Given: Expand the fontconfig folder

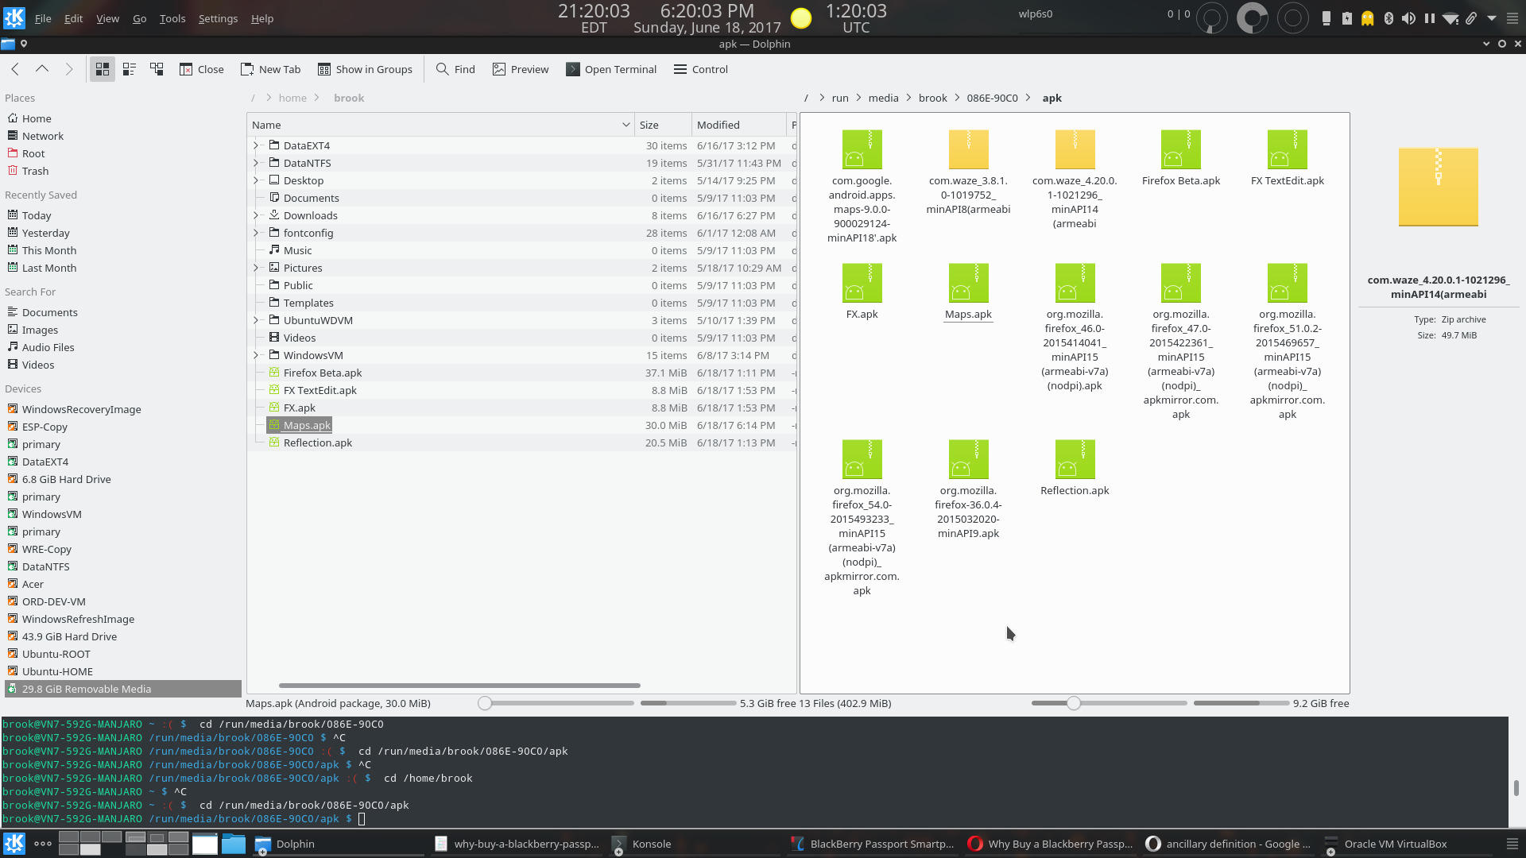Looking at the screenshot, I should tap(256, 233).
